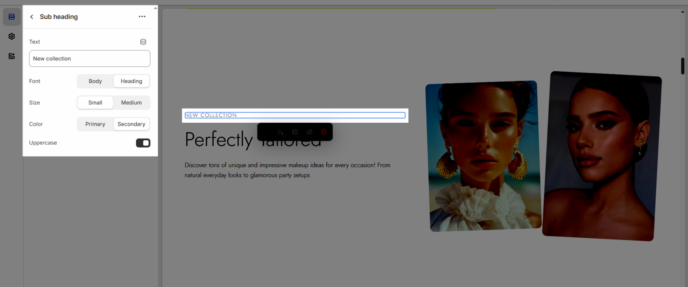The height and width of the screenshot is (287, 688).
Task: Open the Sections panel in sidebar
Action: tap(12, 17)
